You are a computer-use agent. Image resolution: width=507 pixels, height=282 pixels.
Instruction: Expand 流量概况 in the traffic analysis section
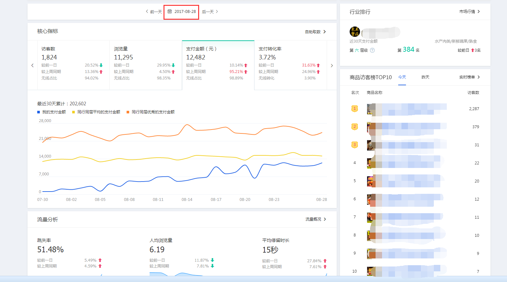pos(316,219)
